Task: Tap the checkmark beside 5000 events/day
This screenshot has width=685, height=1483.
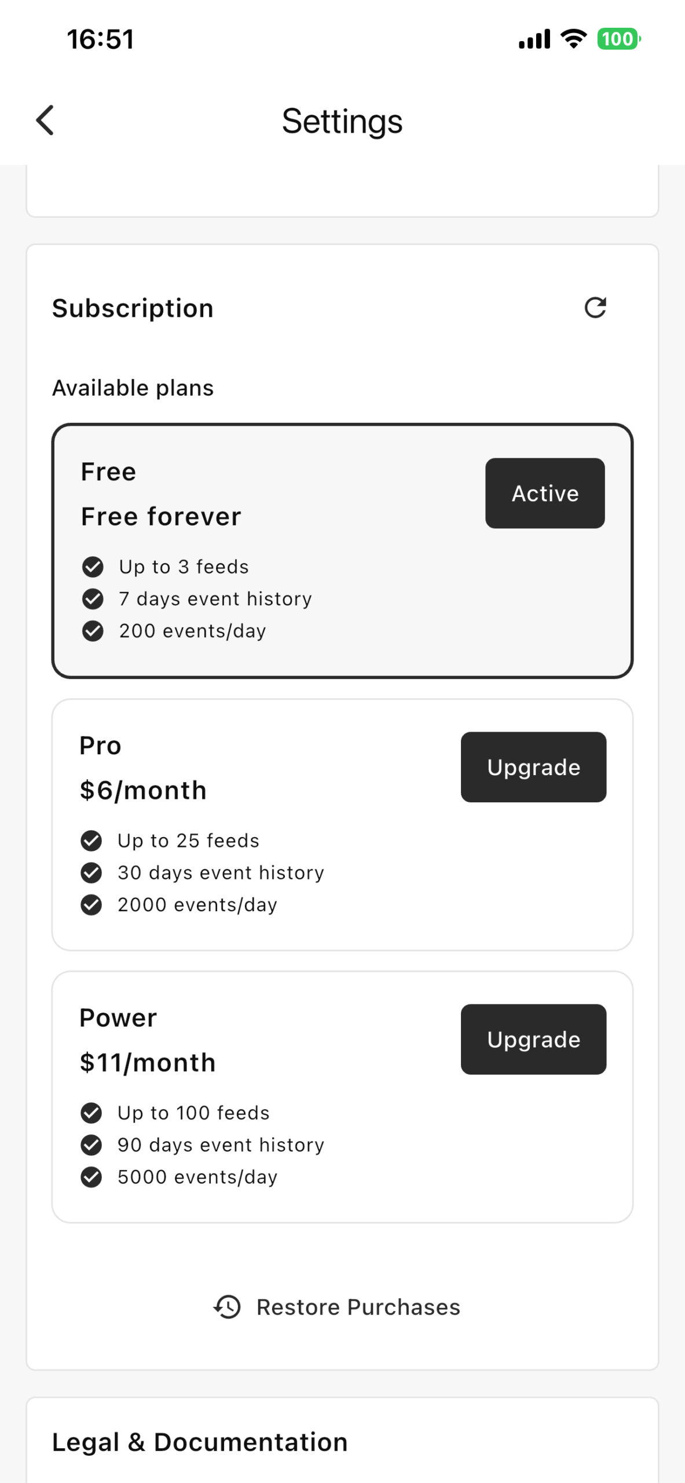Action: pos(91,1177)
